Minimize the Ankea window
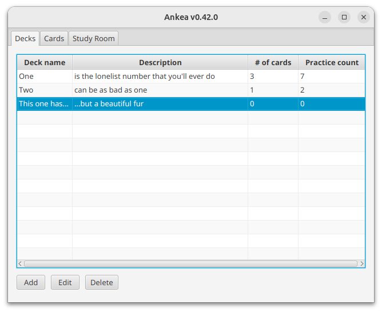 325,17
